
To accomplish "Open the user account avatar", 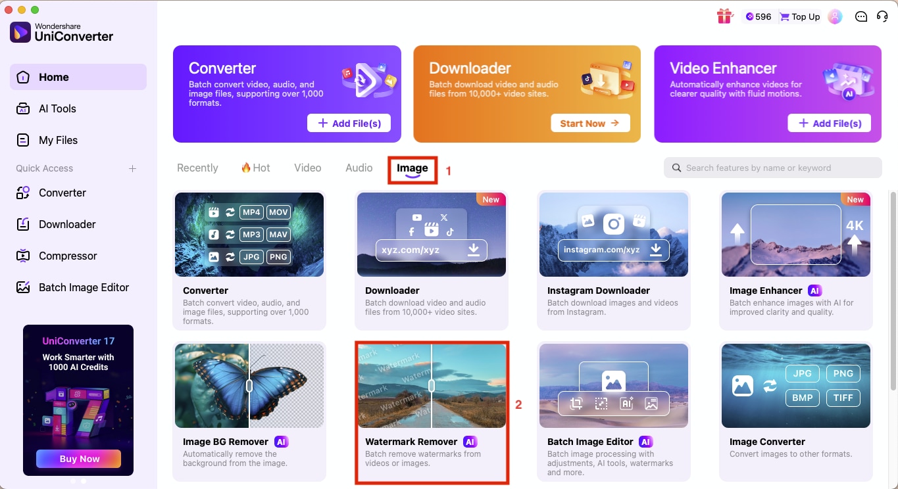I will pyautogui.click(x=835, y=16).
